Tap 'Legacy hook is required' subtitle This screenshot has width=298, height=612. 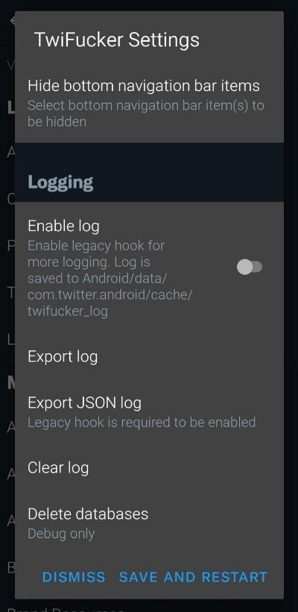pos(142,422)
